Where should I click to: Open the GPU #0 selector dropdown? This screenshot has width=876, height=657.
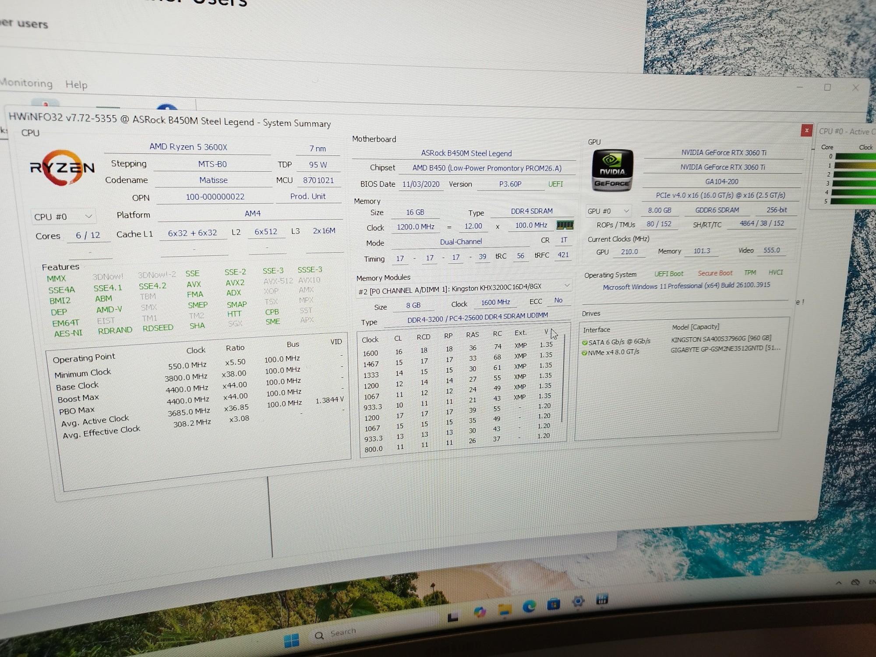coord(608,211)
